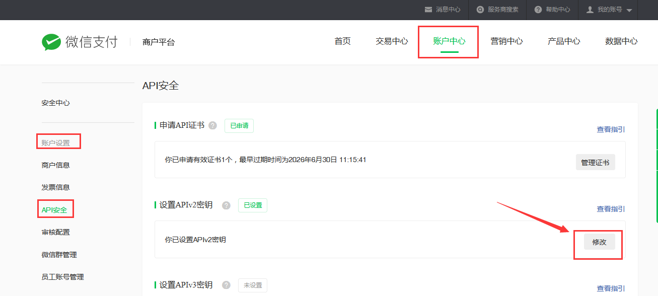Click the service provider search icon
658x296 pixels.
(x=480, y=10)
